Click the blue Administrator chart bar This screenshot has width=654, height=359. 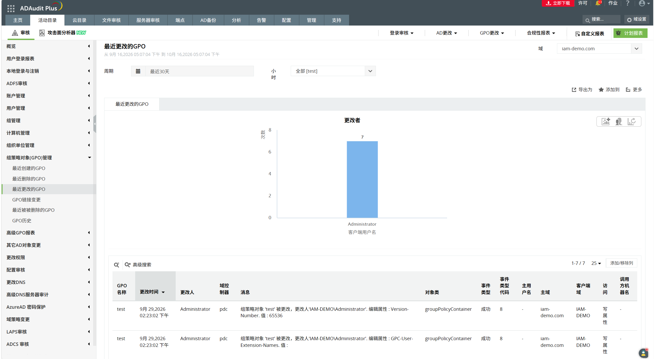click(362, 179)
